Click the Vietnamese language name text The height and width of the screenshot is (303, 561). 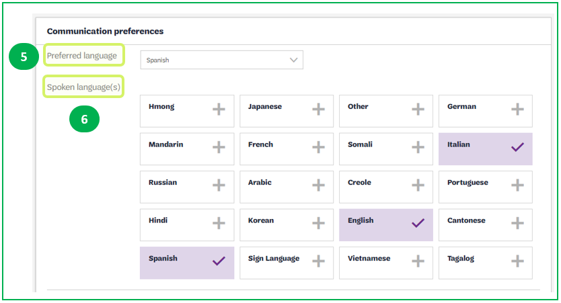[x=369, y=259]
